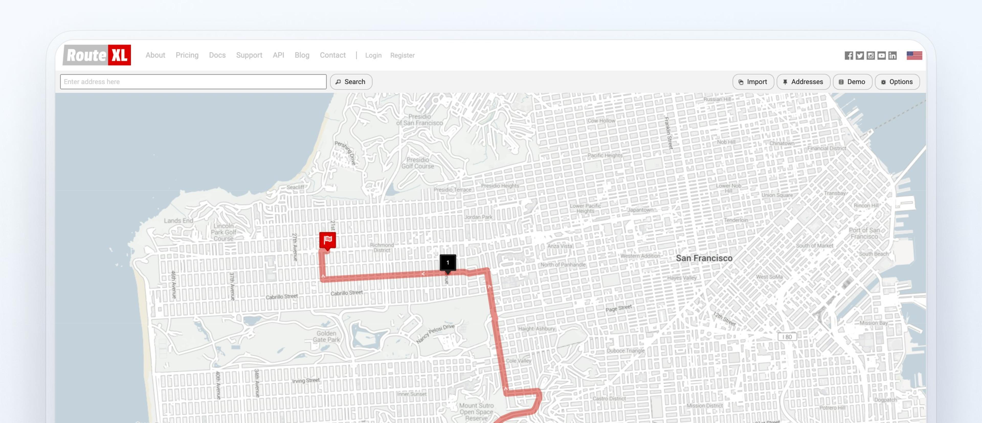Click the 'Cow Hollow' map label
982x423 pixels.
[601, 121]
